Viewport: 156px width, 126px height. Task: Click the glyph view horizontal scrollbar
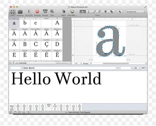pyautogui.click(x=116, y=63)
